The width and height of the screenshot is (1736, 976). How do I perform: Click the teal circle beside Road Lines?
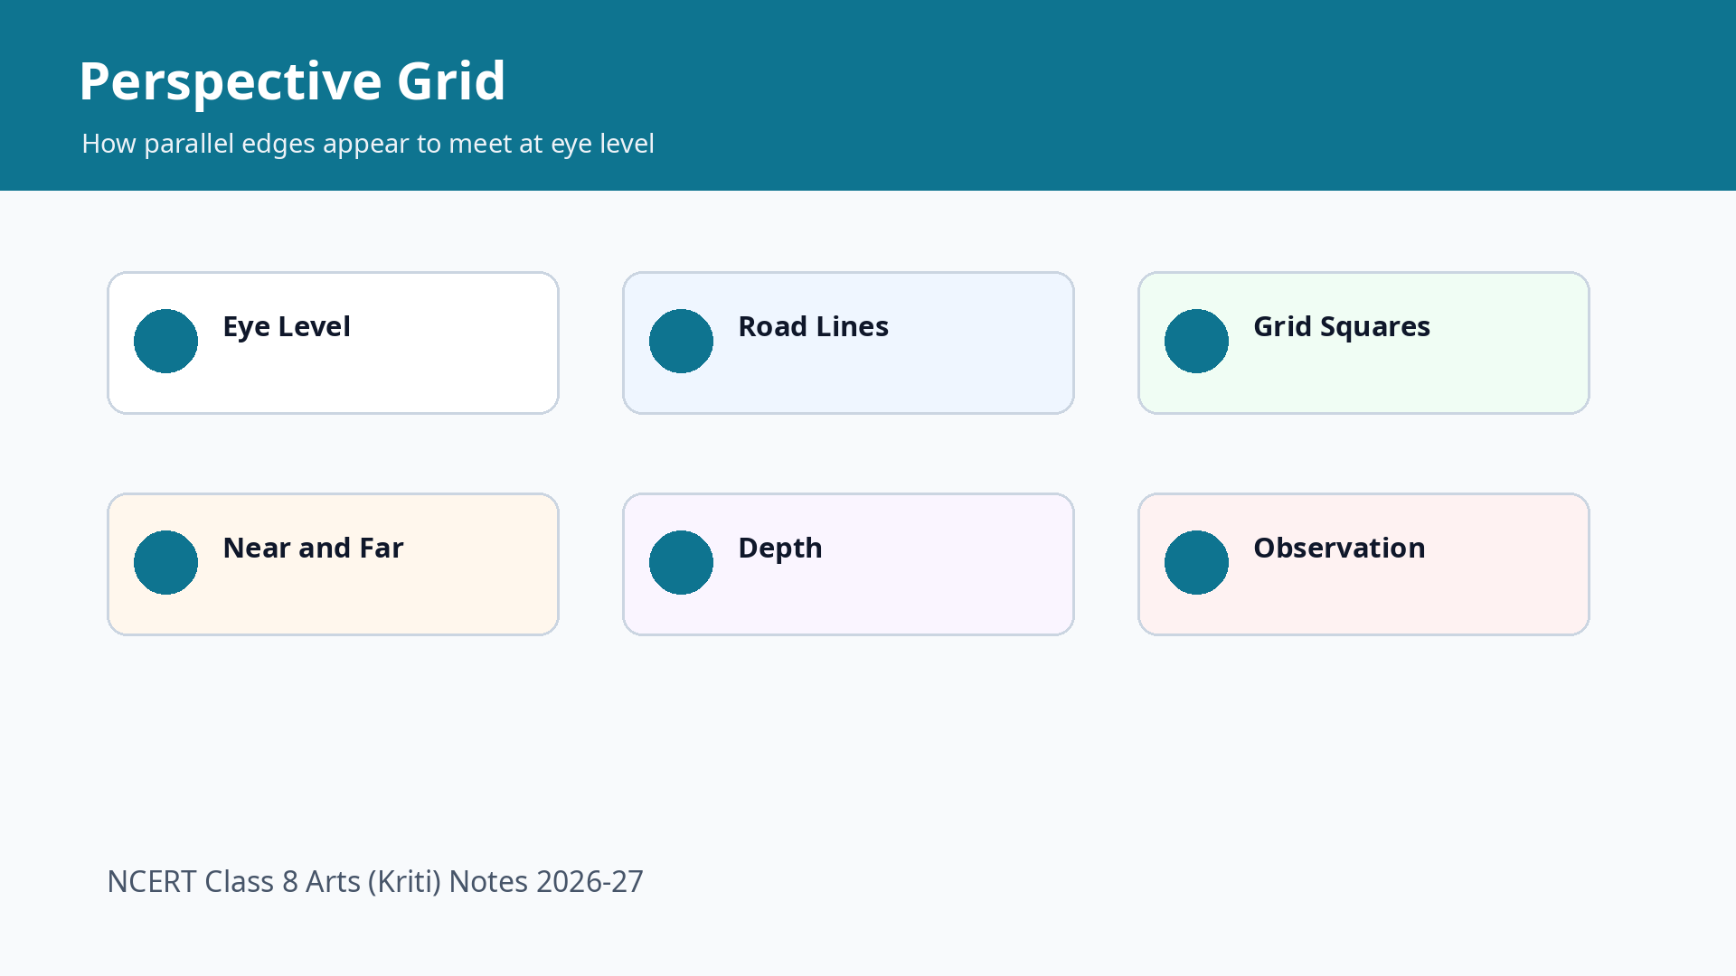tap(681, 341)
